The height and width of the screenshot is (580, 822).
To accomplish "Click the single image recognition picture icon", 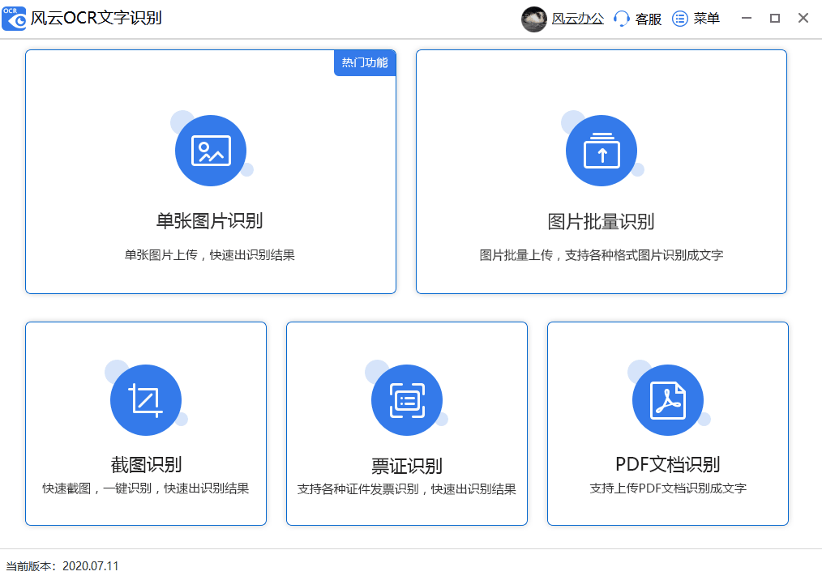I will tap(211, 151).
